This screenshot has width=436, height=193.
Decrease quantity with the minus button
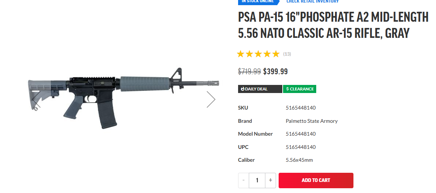[244, 180]
